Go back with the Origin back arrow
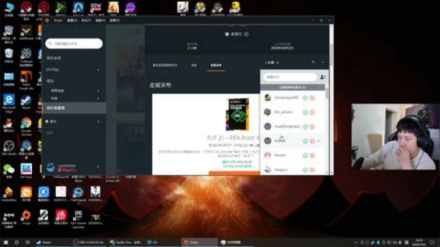Viewport: 440px width, 247px height. click(70, 31)
